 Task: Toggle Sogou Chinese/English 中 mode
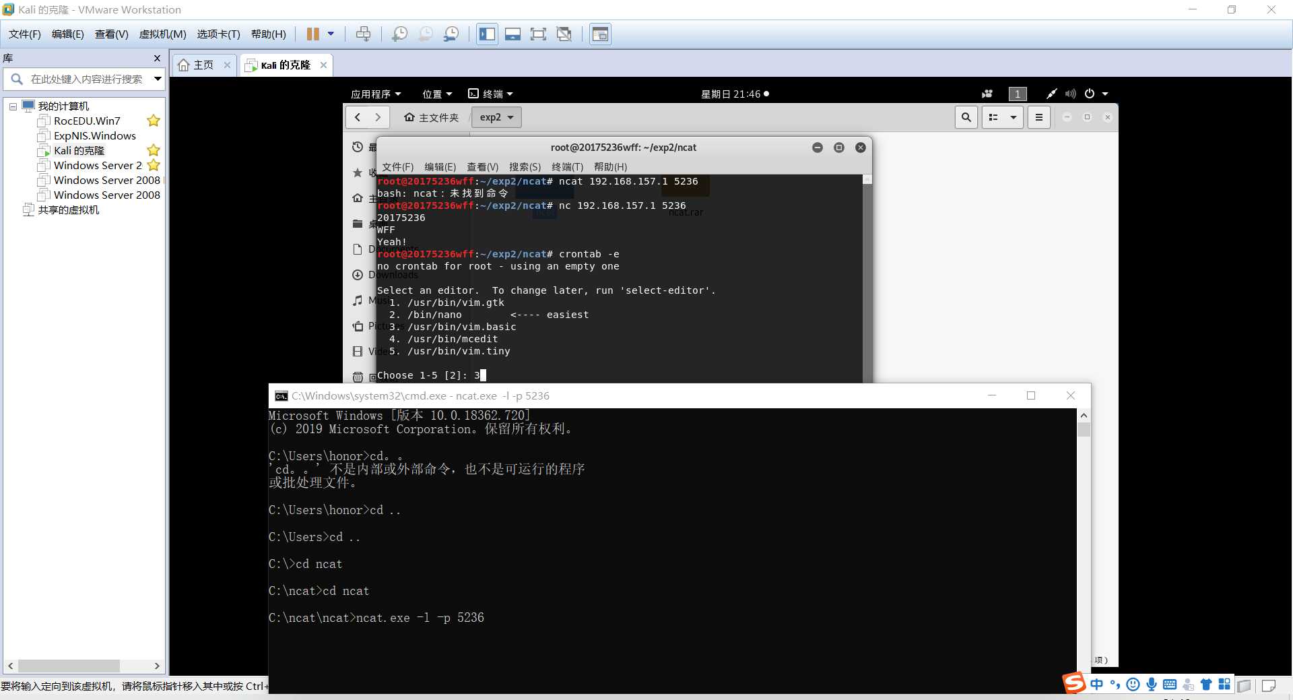tap(1097, 685)
